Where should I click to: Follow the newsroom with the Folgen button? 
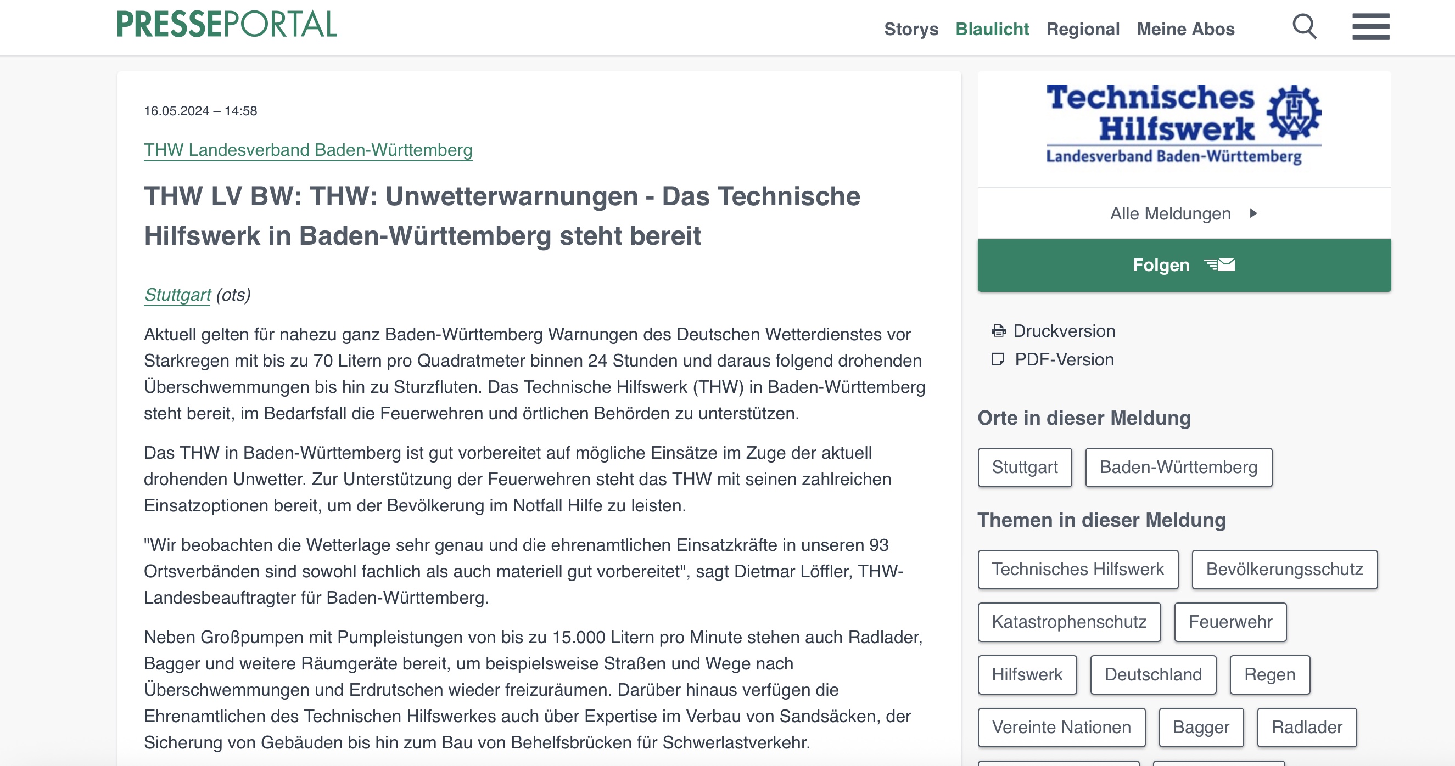(x=1184, y=266)
